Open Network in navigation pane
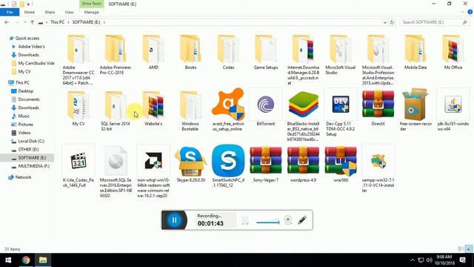The width and height of the screenshot is (474, 267). 23,177
